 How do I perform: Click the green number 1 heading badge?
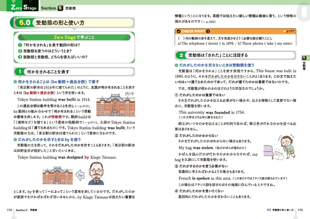[20, 72]
